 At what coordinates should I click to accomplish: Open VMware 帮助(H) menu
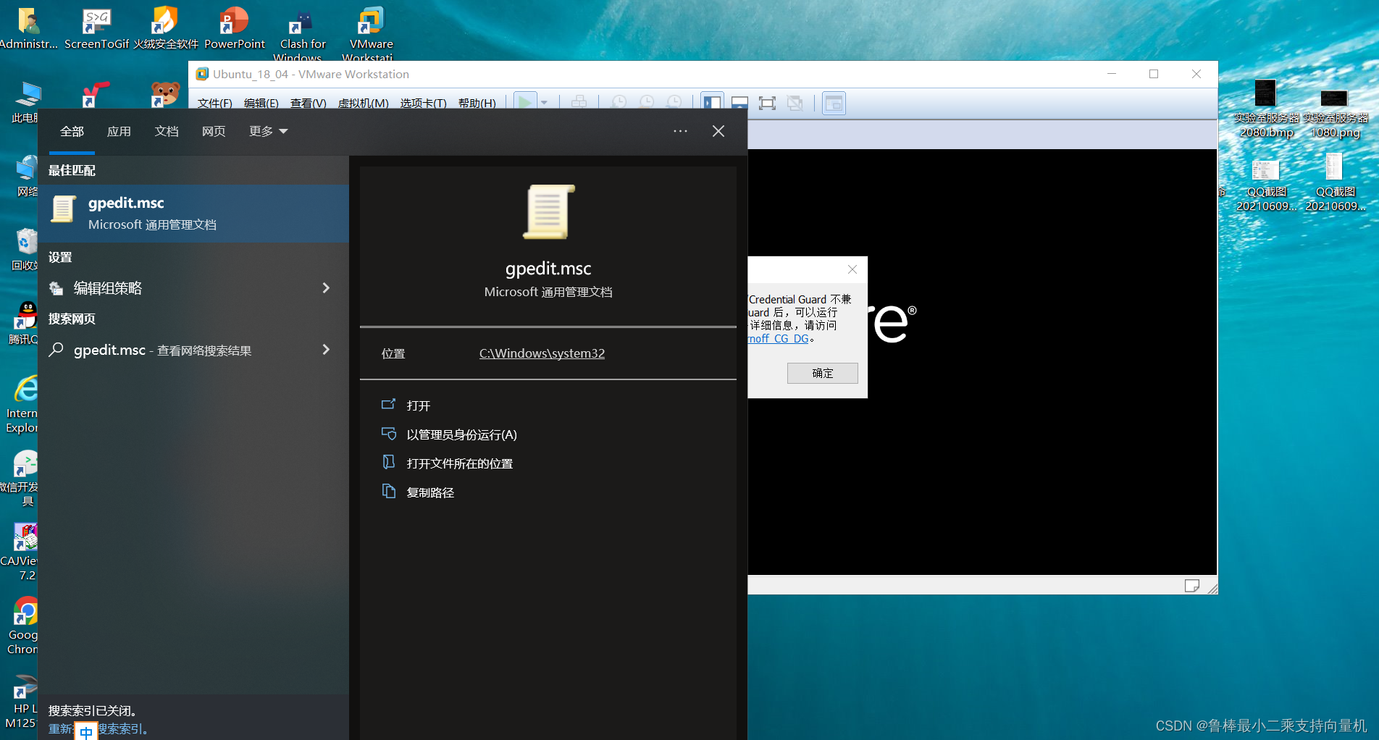pyautogui.click(x=477, y=103)
